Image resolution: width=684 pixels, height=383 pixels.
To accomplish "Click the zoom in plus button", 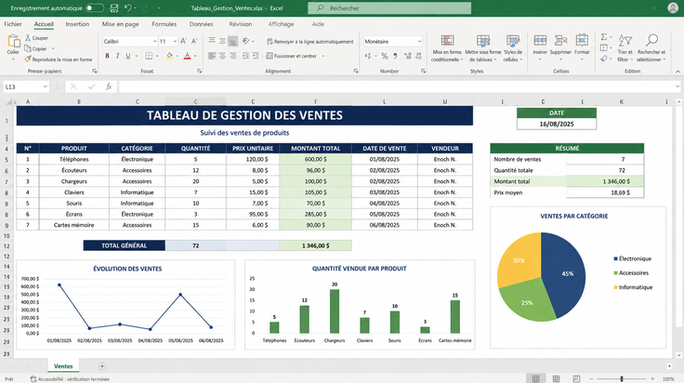I will [652, 378].
